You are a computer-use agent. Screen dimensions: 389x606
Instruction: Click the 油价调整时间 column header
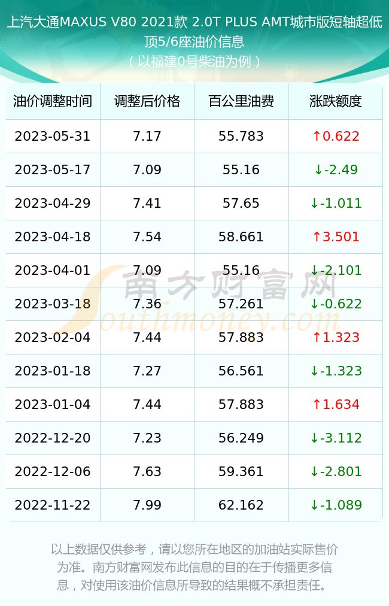53,101
